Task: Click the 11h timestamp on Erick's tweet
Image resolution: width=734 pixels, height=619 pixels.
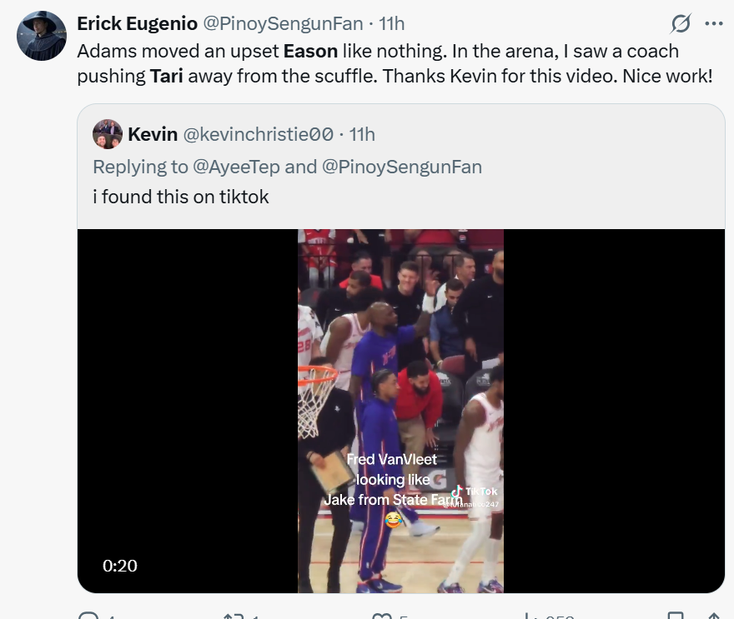Action: 390,23
